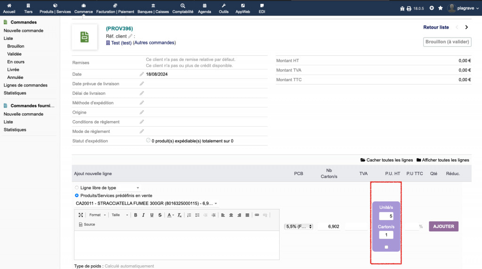
Task: Open bookmarks star icon
Action: coord(441,8)
